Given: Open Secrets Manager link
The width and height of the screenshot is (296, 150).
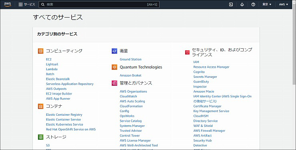Looking at the screenshot, I should pos(205,77).
